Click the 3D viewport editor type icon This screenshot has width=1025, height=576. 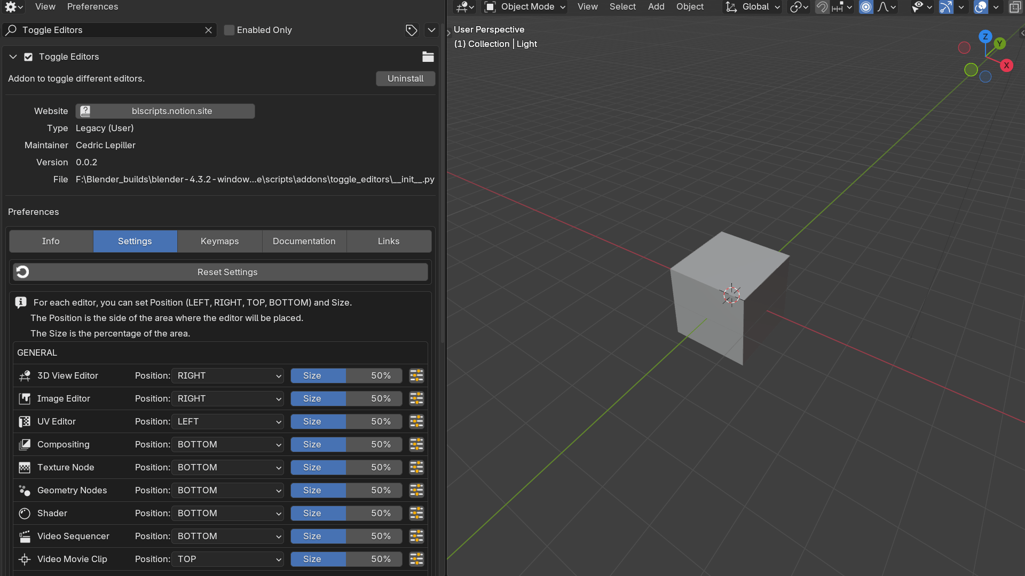pyautogui.click(x=464, y=7)
